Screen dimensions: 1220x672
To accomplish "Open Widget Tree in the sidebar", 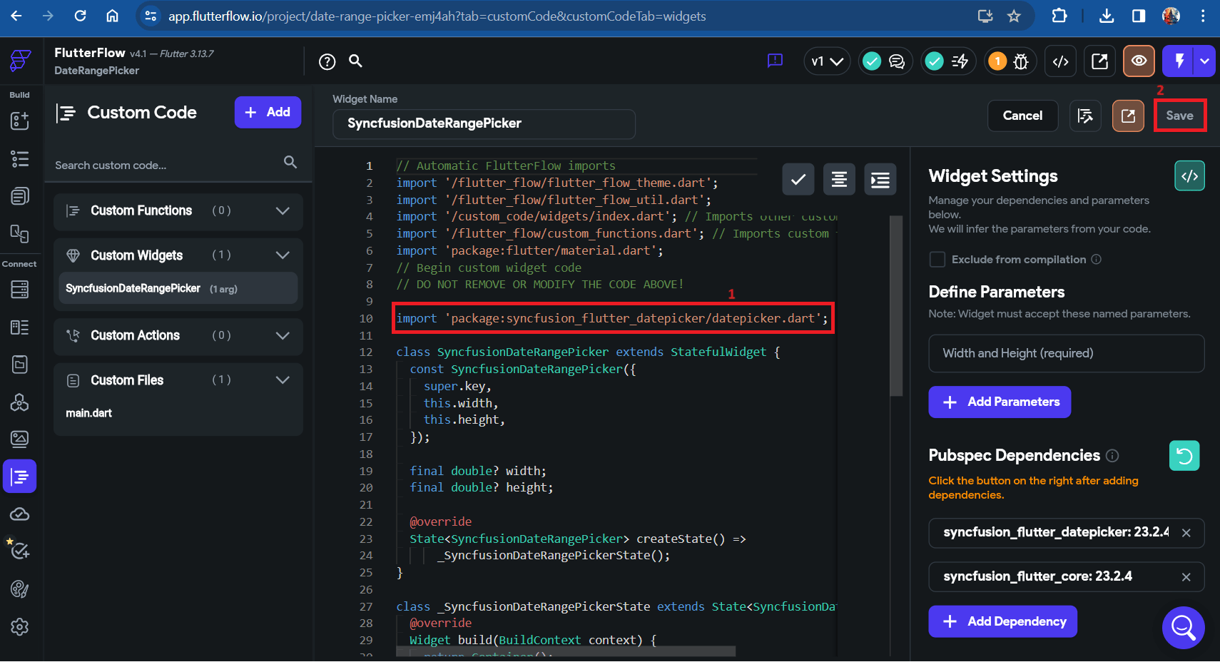I will click(x=20, y=158).
